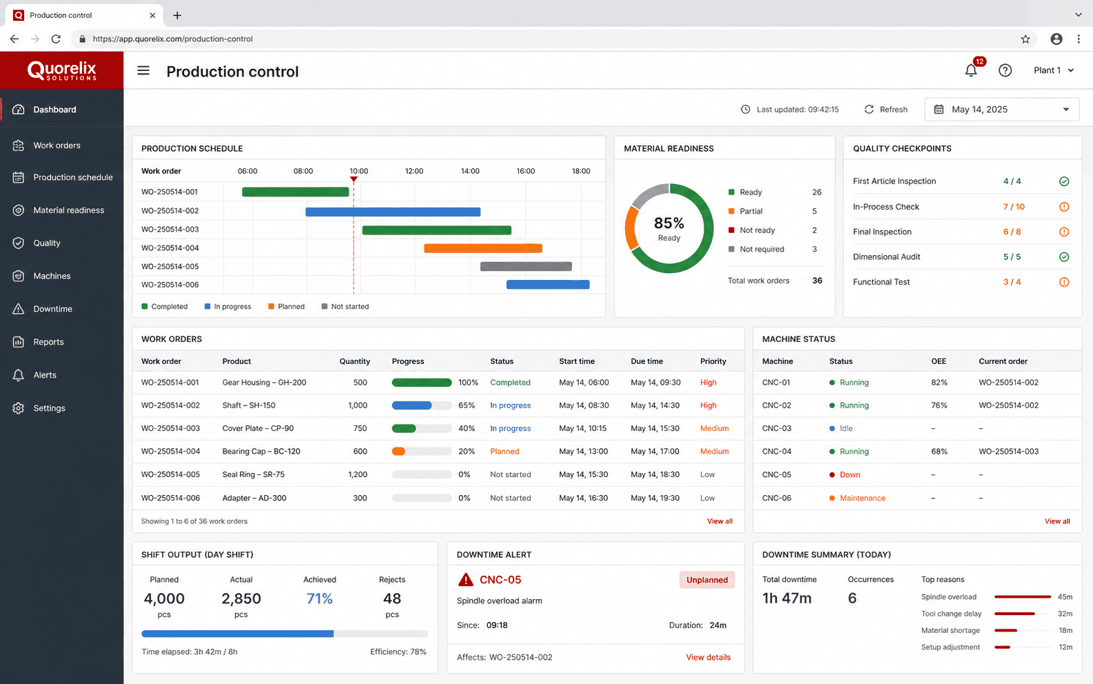Click In-Process Check warning icon
This screenshot has height=684, width=1093.
point(1064,207)
